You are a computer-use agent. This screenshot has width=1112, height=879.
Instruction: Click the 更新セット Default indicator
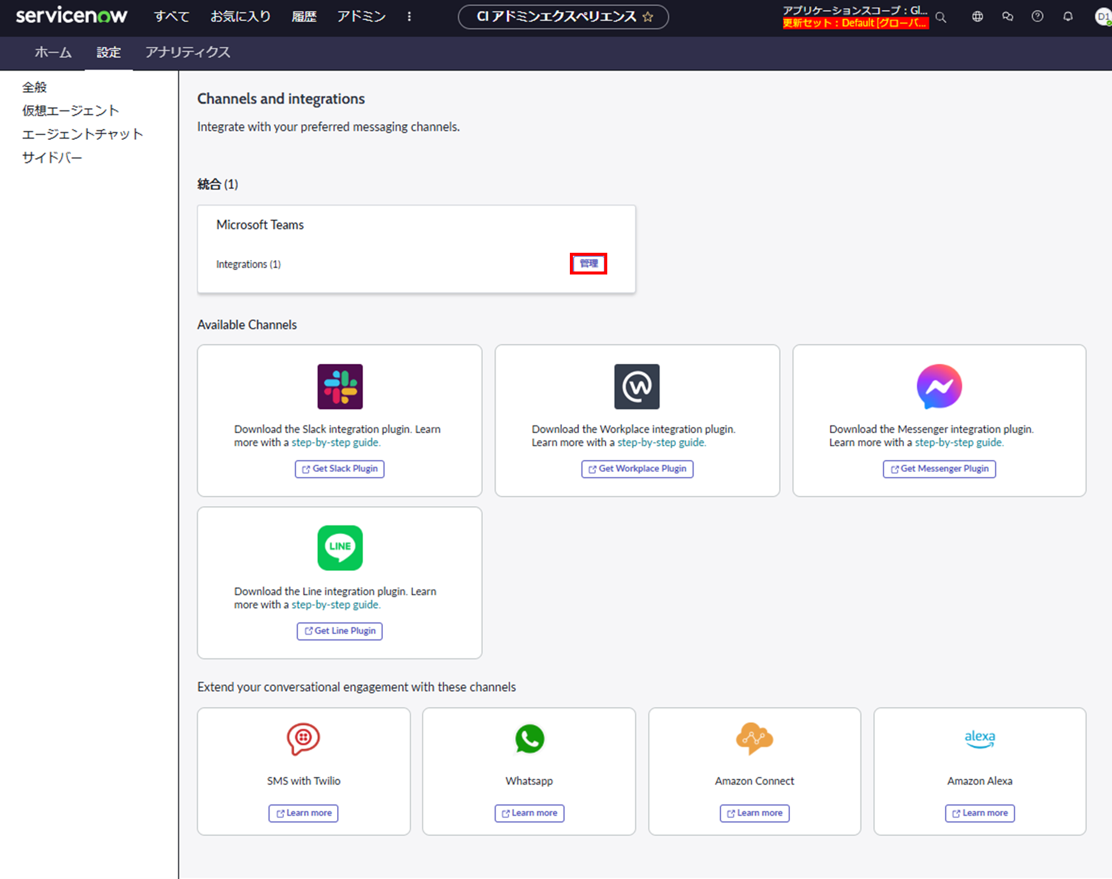coord(855,23)
